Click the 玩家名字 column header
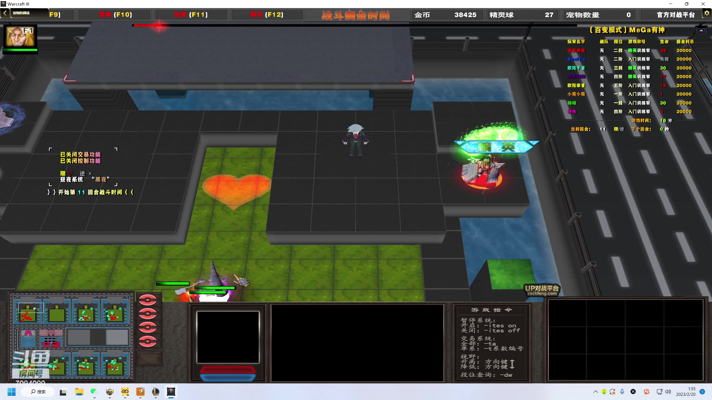Viewport: 712px width, 400px height. tap(576, 42)
